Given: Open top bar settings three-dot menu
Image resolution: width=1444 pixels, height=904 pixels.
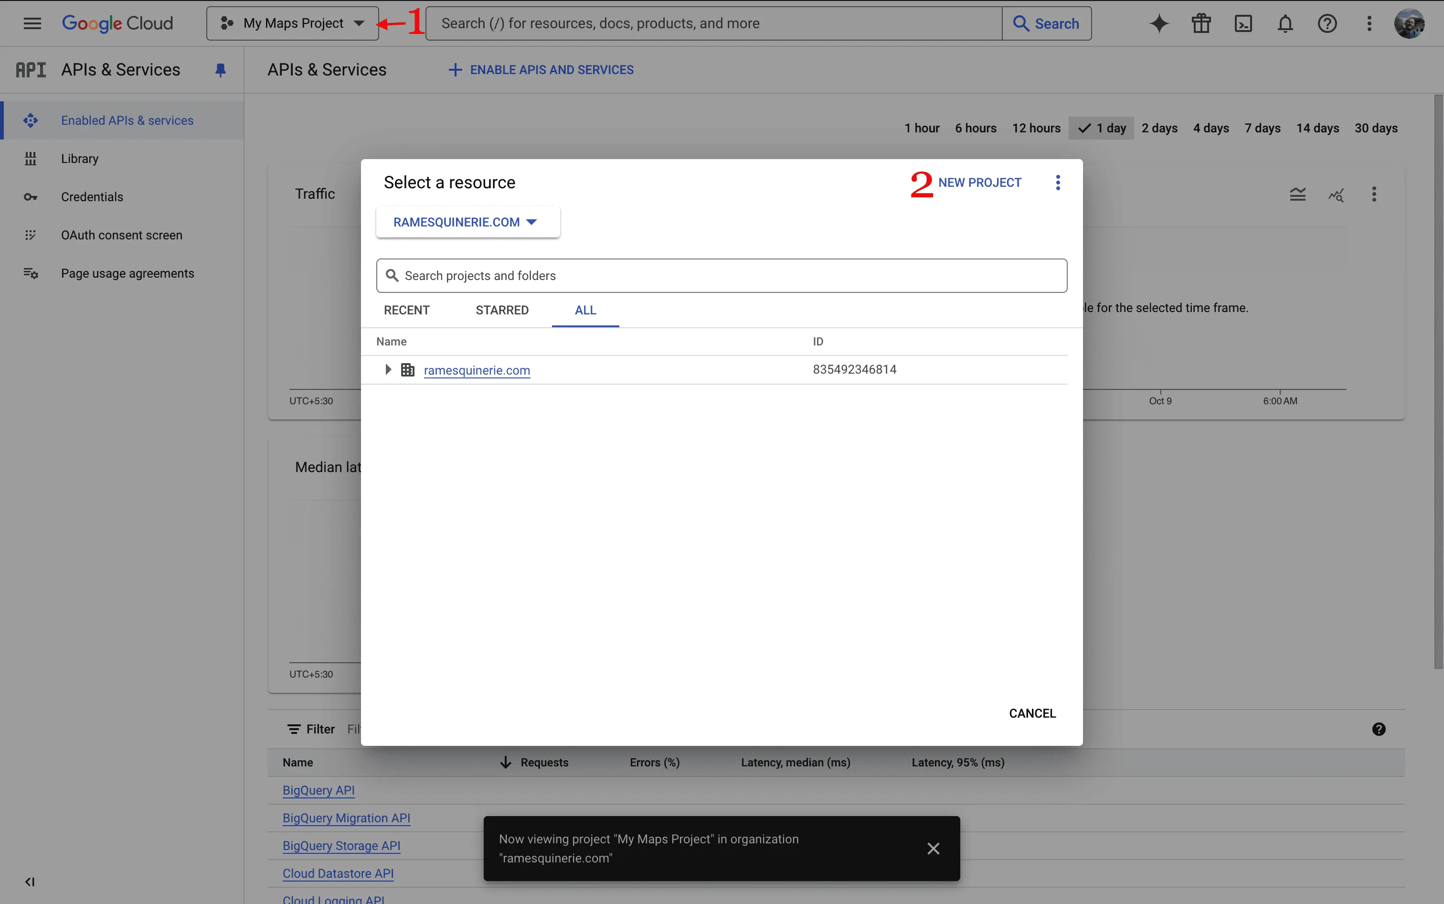Looking at the screenshot, I should 1370,23.
